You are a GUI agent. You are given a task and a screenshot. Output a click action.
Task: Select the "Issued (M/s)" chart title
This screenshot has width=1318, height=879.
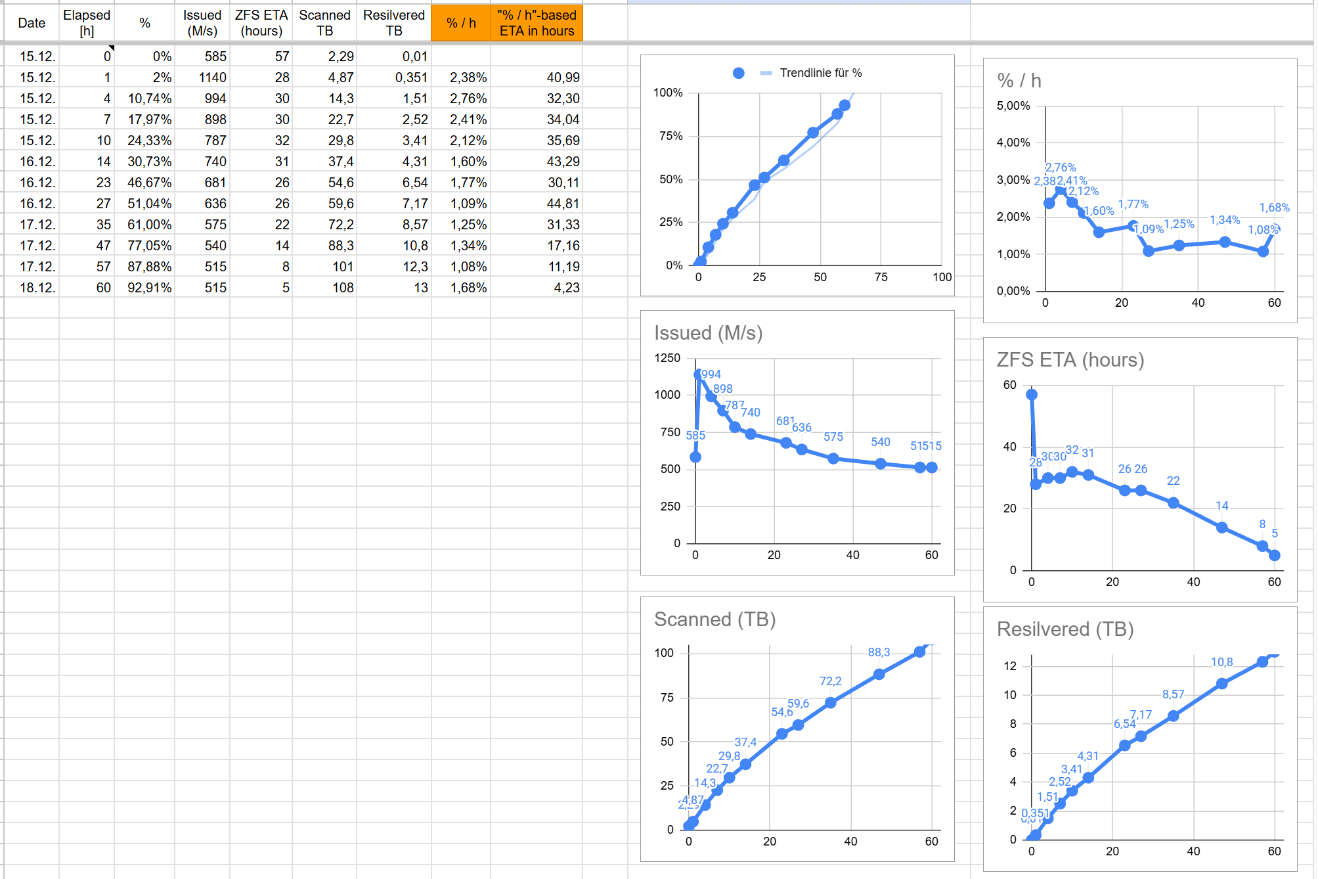click(x=708, y=333)
